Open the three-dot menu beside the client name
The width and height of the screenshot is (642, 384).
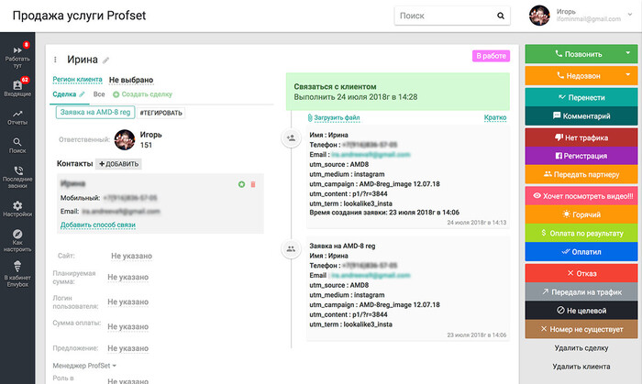[x=56, y=60]
